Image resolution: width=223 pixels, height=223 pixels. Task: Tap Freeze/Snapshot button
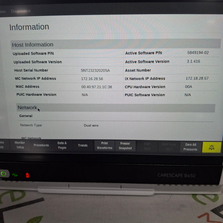click(125, 146)
